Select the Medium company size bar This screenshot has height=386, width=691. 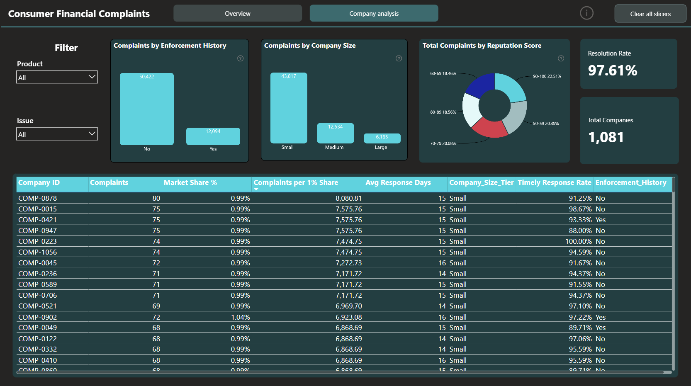point(336,133)
